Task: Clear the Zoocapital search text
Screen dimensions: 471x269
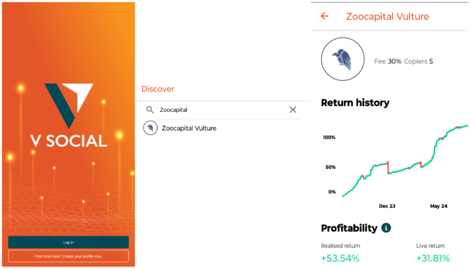Action: pos(293,110)
